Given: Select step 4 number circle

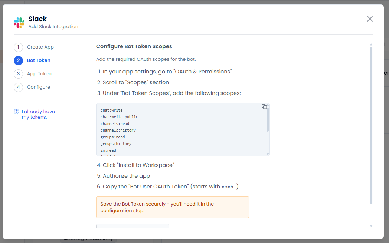Looking at the screenshot, I should (18, 87).
